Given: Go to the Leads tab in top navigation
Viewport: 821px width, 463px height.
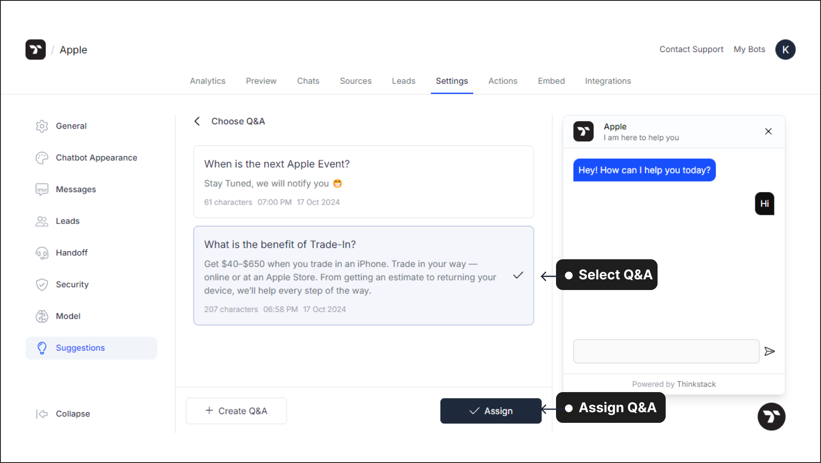Looking at the screenshot, I should (x=404, y=81).
